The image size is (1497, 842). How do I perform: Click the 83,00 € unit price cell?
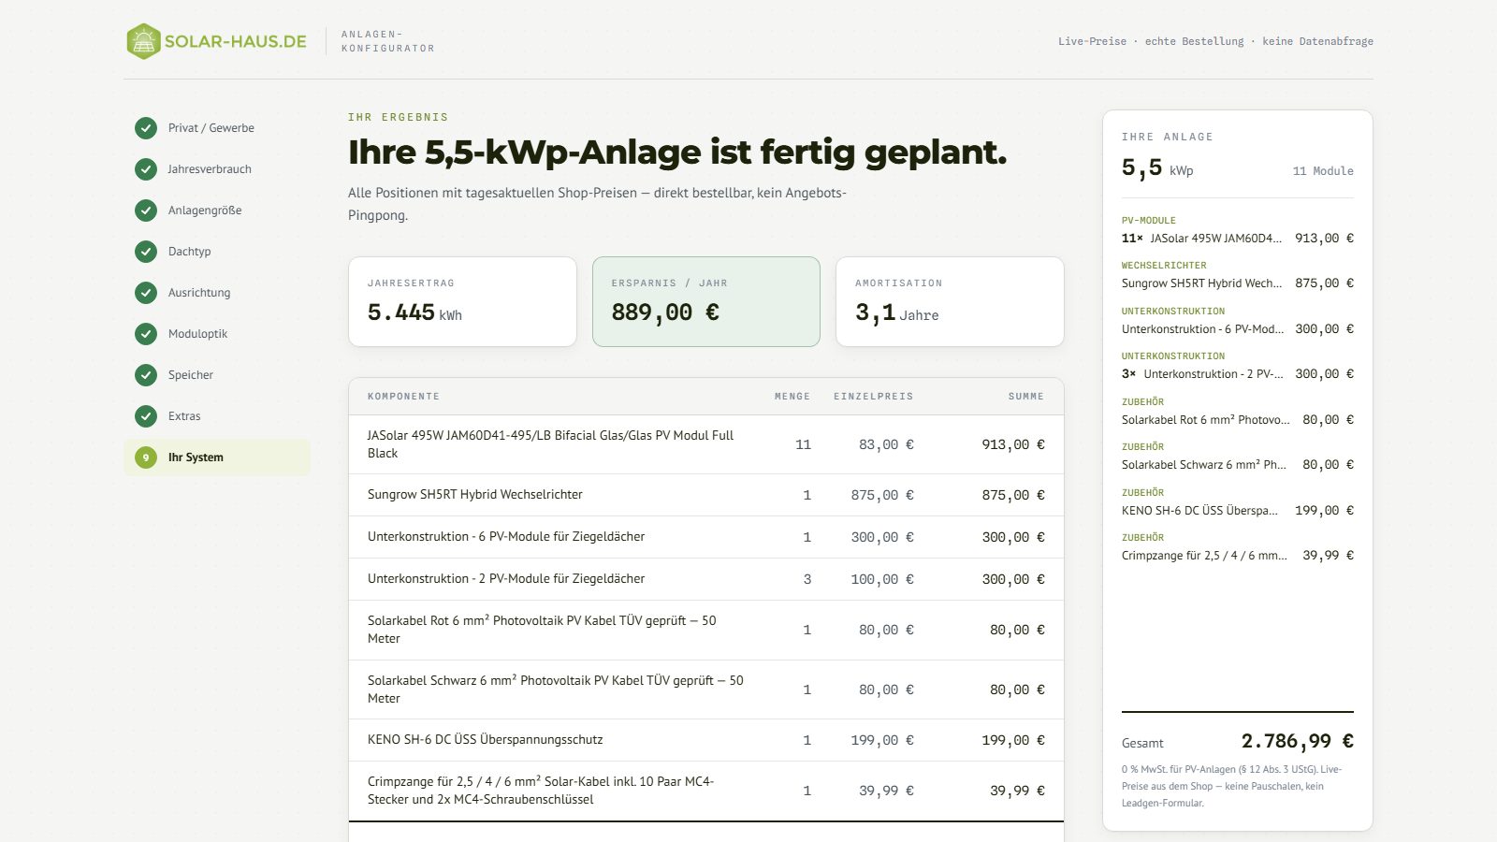click(x=886, y=444)
